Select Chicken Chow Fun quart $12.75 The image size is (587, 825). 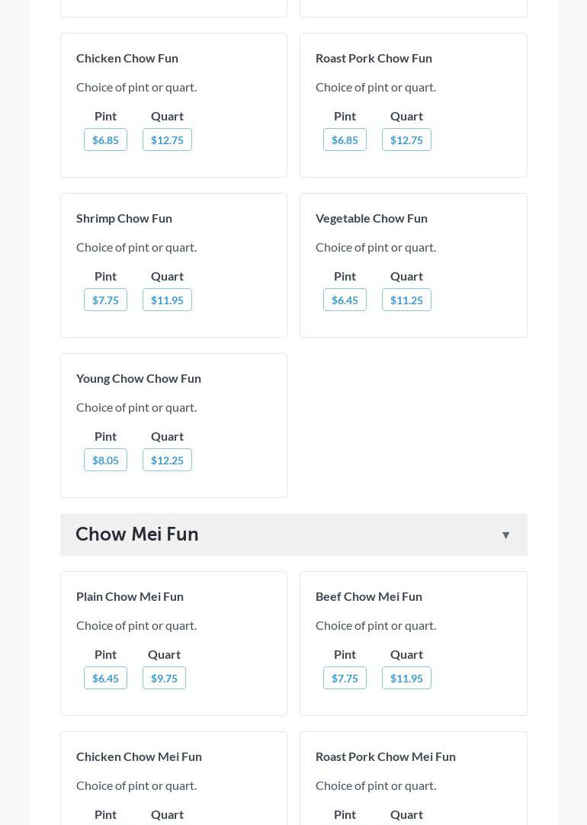pyautogui.click(x=167, y=140)
